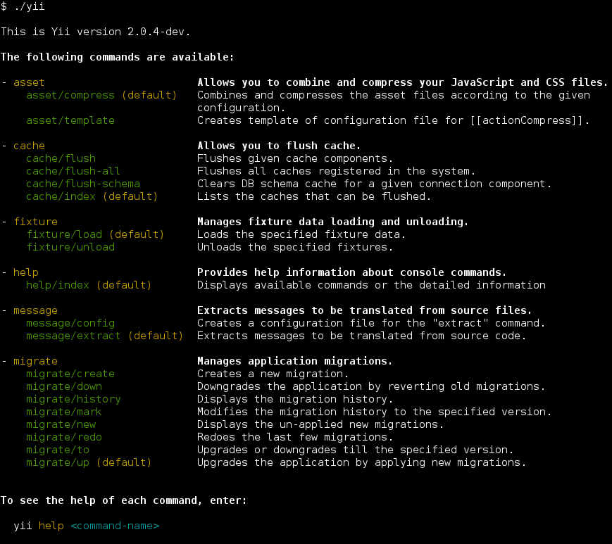Select cache/flush-schema command
612x544 pixels.
[82, 184]
